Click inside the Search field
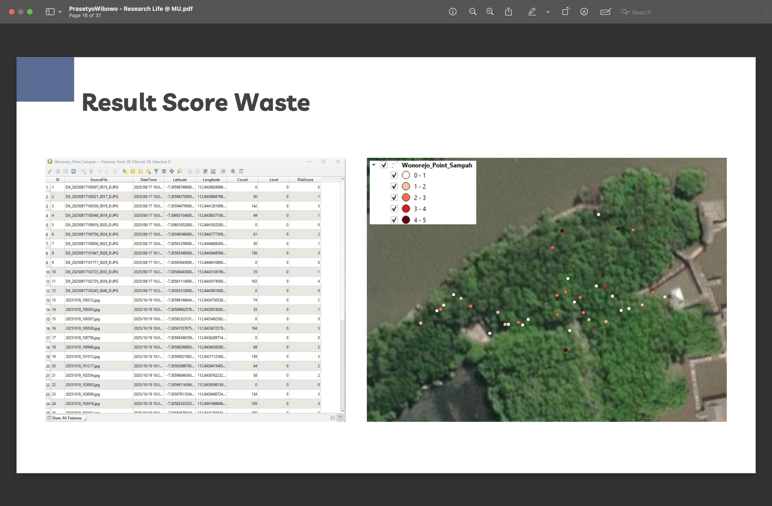 pos(681,12)
